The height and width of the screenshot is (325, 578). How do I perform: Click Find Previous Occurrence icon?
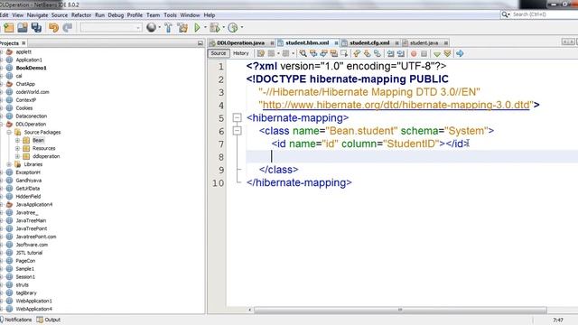tap(313, 53)
